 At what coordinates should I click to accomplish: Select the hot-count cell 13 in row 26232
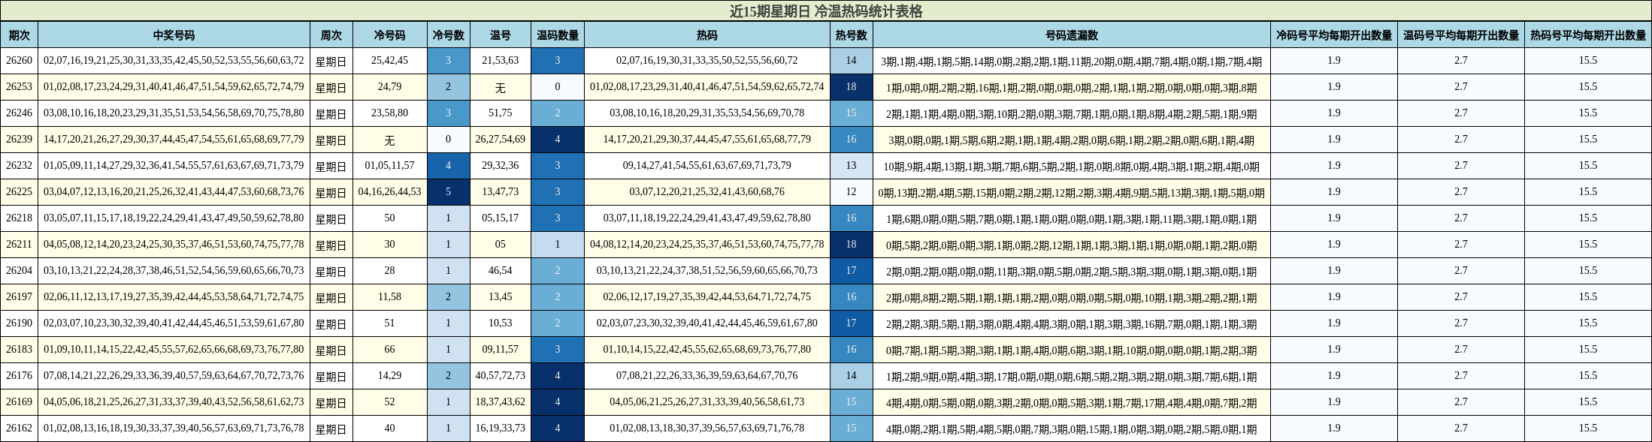pyautogui.click(x=852, y=166)
